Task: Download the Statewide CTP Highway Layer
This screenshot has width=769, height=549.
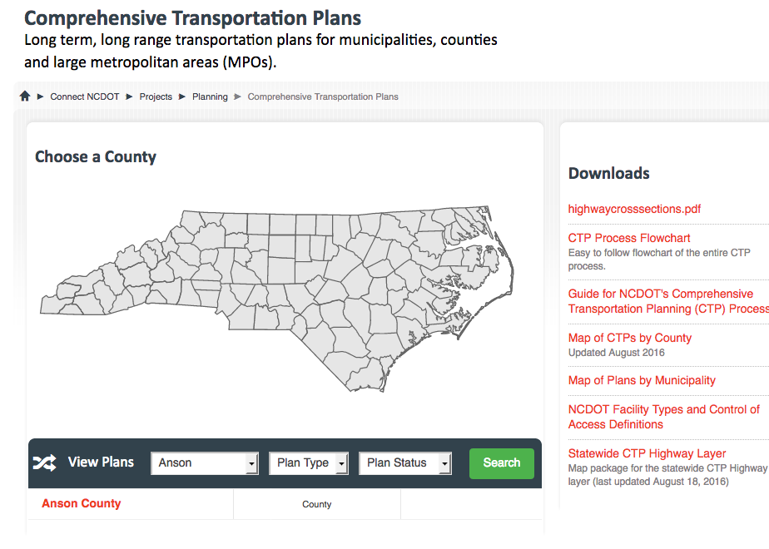Action: (647, 453)
